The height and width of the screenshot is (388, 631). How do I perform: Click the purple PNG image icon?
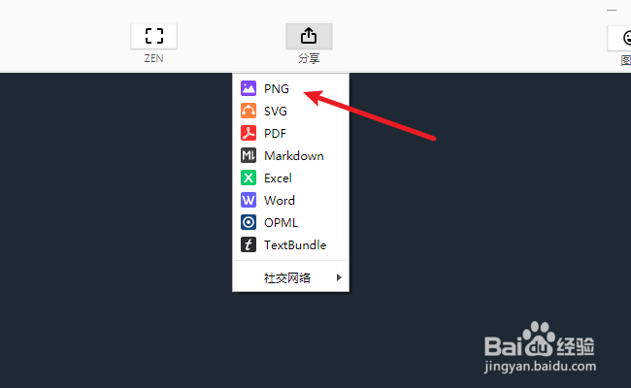[249, 88]
